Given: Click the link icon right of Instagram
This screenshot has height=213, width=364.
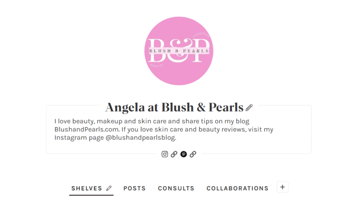Looking at the screenshot, I should 174,154.
